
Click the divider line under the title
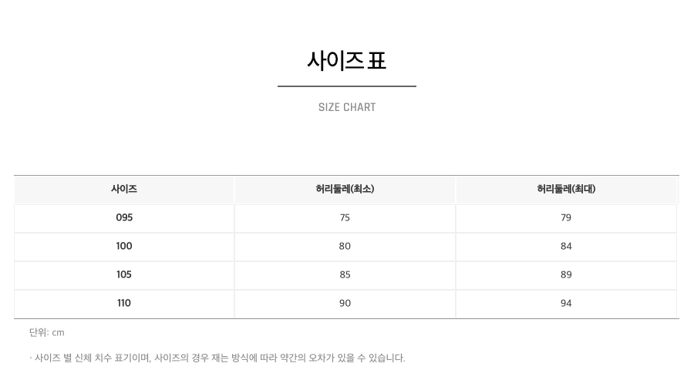pyautogui.click(x=347, y=86)
